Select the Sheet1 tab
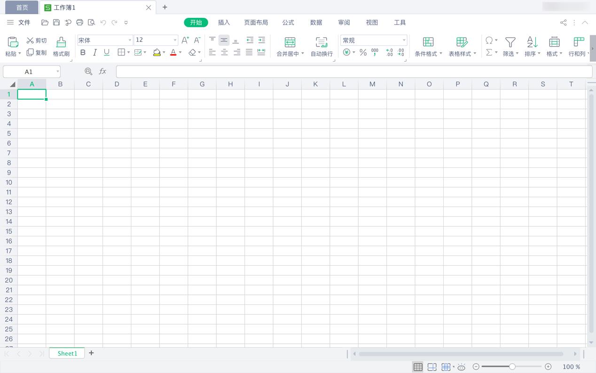 point(67,353)
